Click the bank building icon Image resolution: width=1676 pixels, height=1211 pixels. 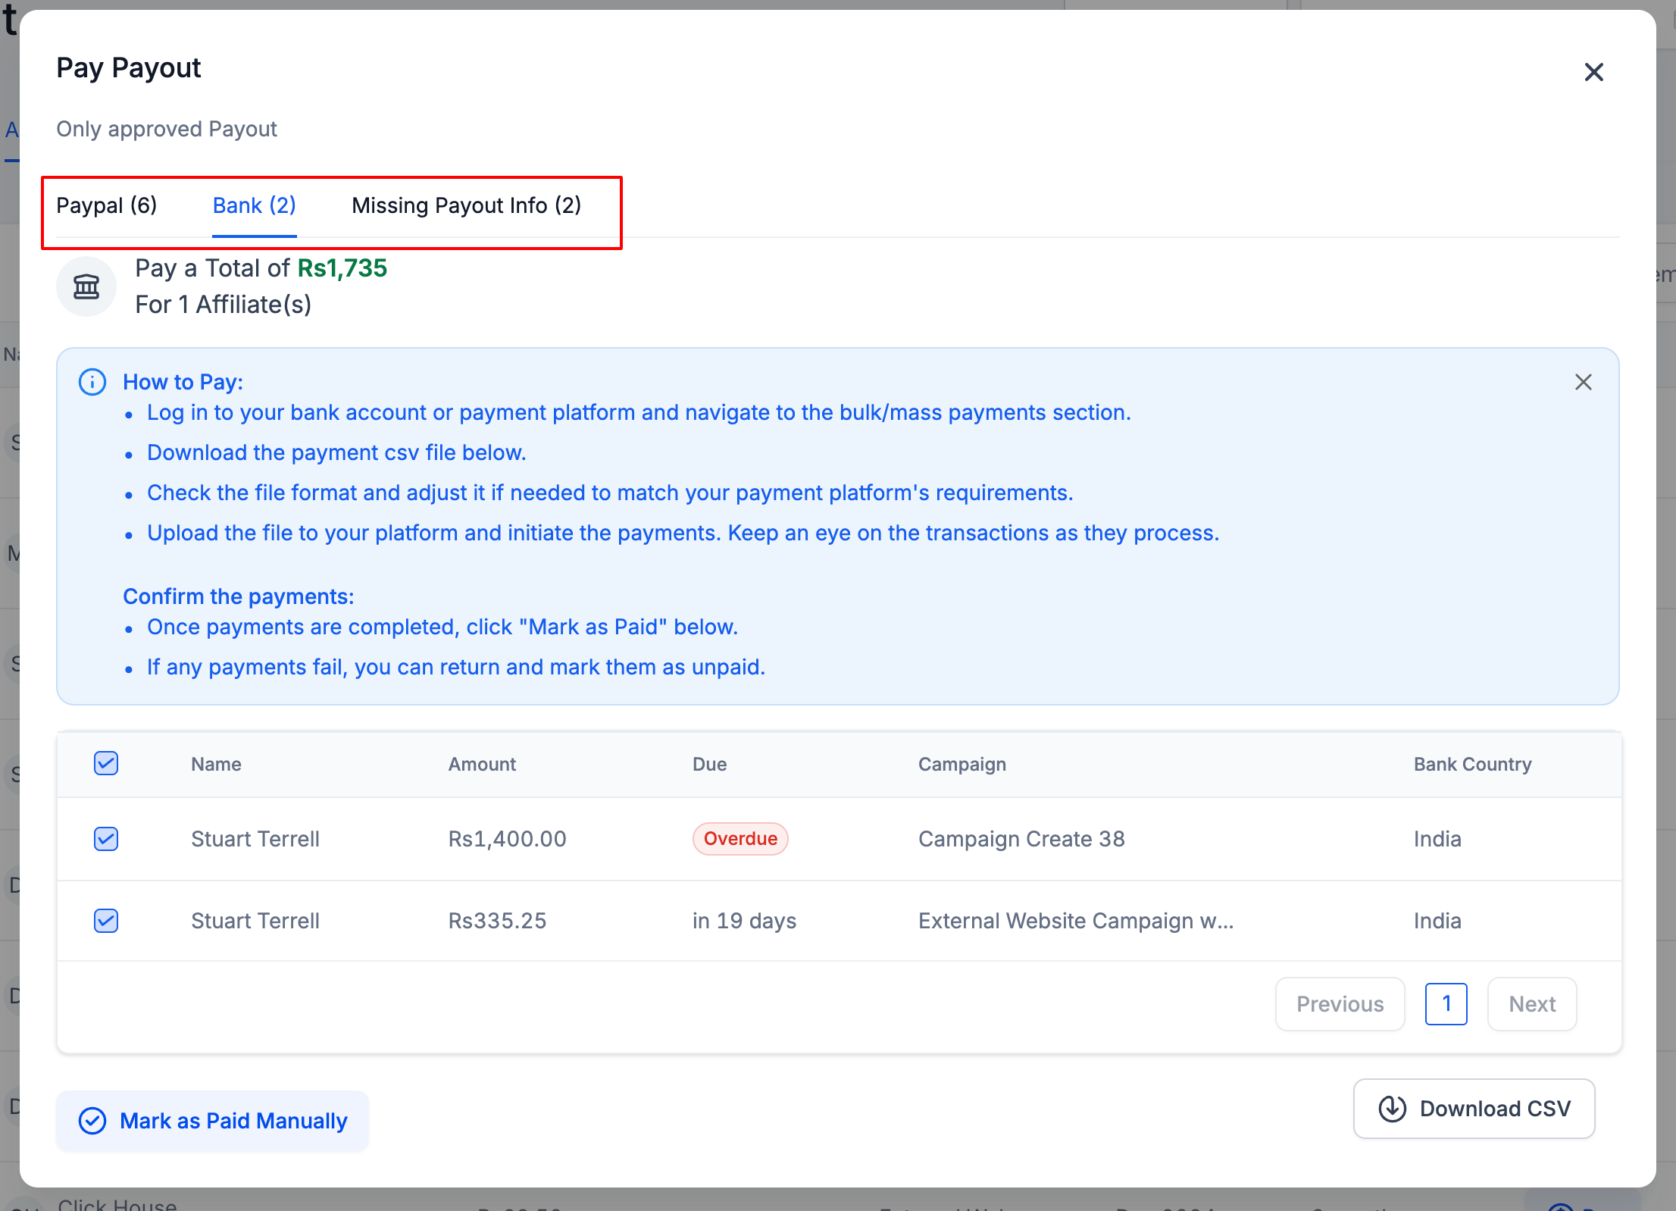tap(86, 286)
